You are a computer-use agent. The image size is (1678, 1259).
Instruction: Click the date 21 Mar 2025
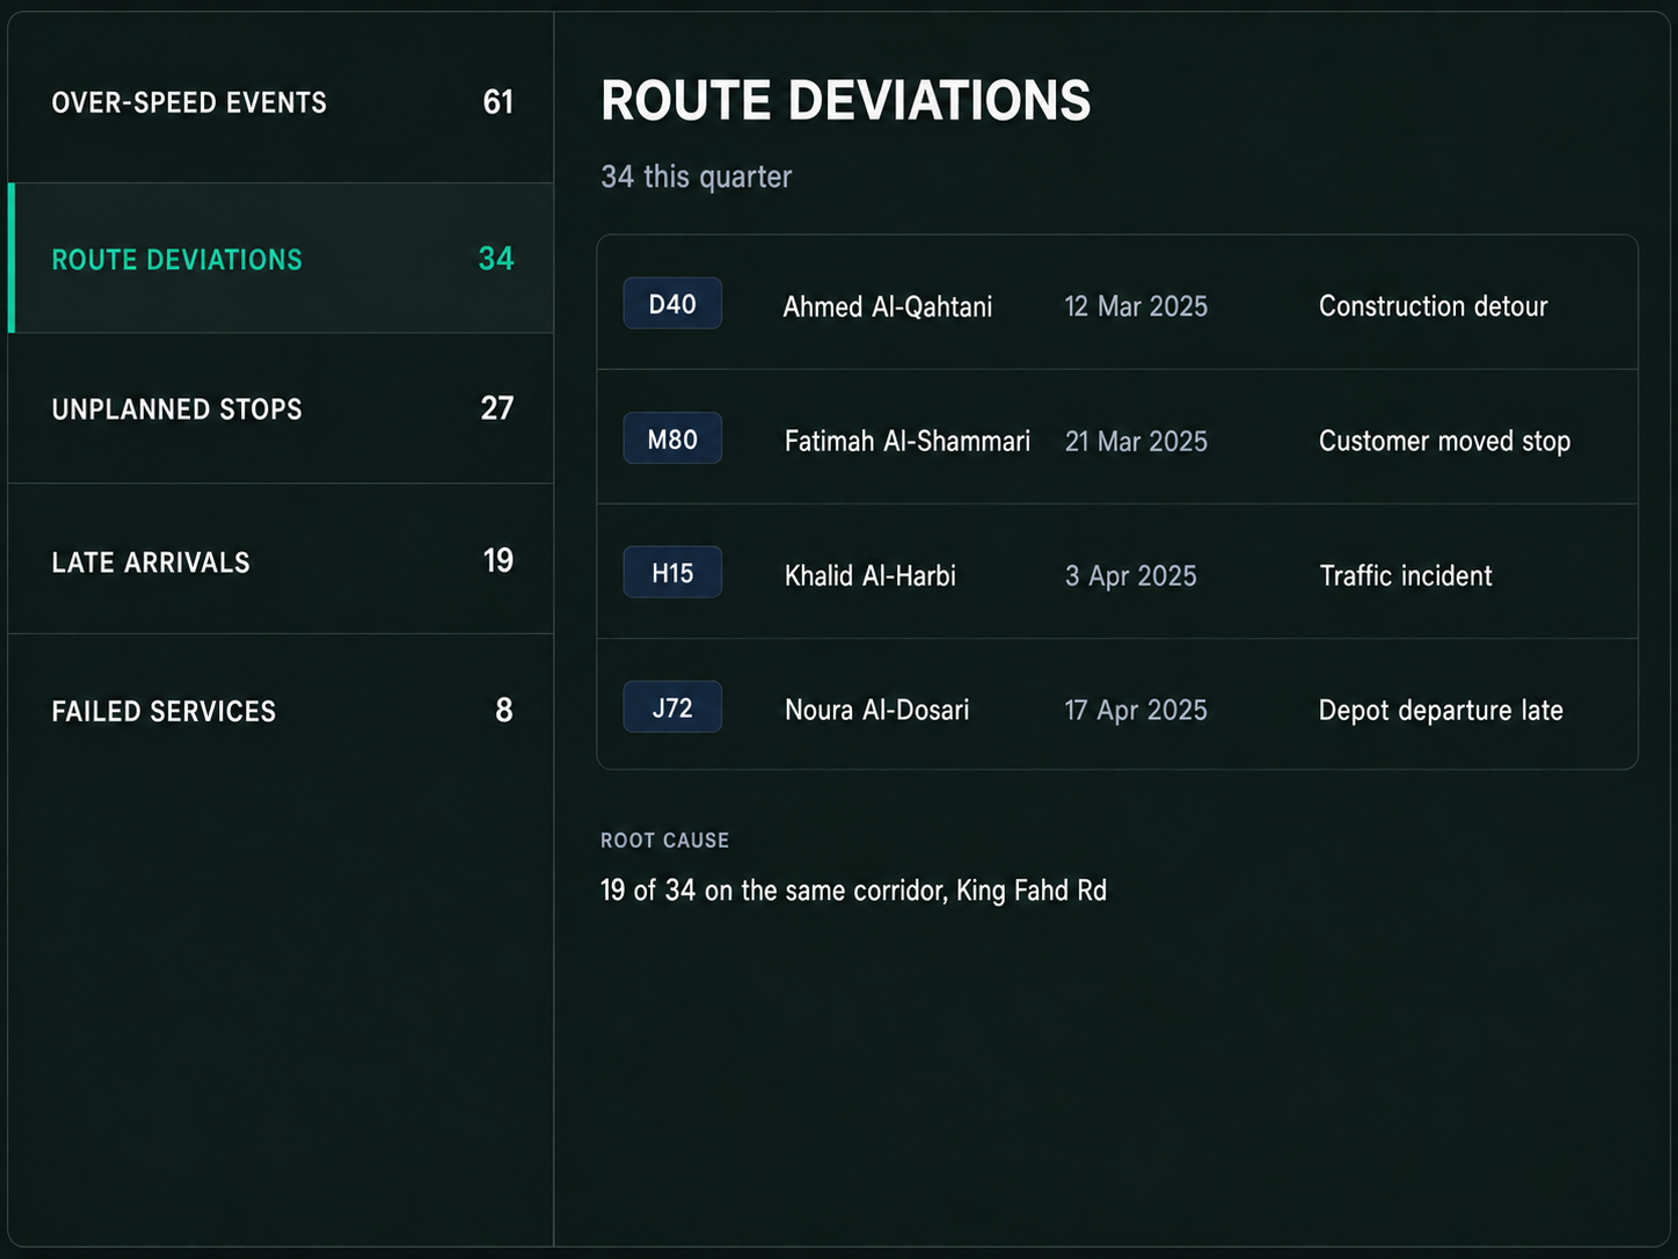point(1136,441)
